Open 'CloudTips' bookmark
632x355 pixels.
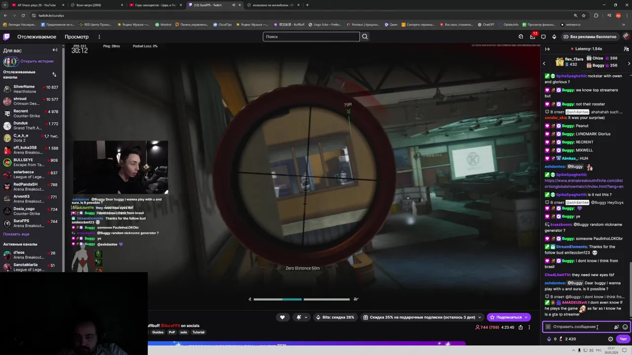click(222, 24)
